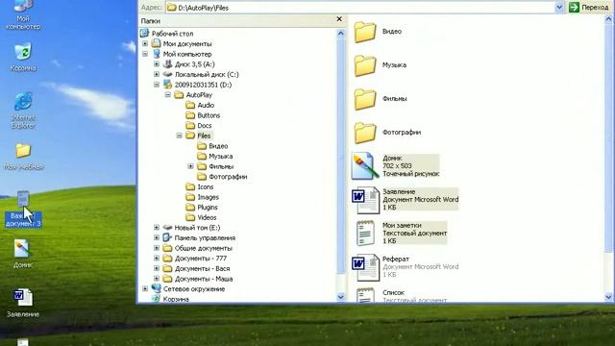Select Документы - 777 in tree
Screen dimensions: 615x346
point(201,259)
